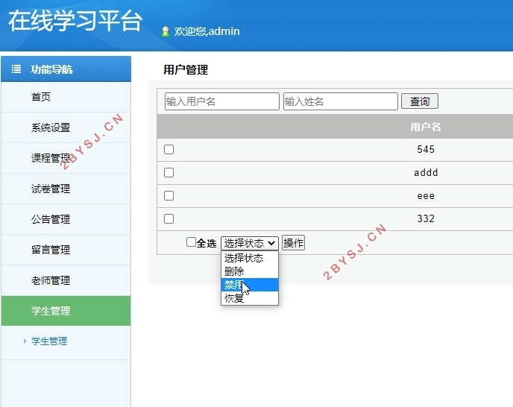The width and height of the screenshot is (513, 407).
Task: Click the username cell 332
Action: point(426,218)
